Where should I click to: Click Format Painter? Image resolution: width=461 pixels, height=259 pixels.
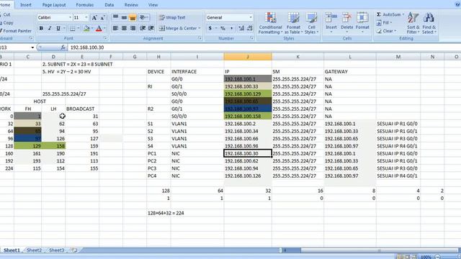click(x=15, y=31)
